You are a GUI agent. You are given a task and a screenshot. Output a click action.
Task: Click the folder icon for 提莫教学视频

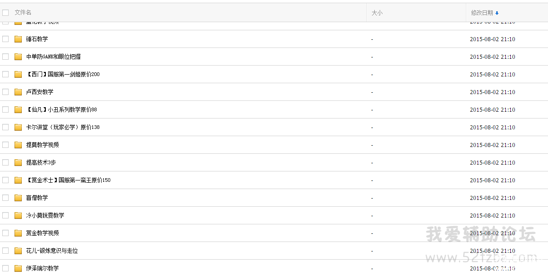(18, 145)
